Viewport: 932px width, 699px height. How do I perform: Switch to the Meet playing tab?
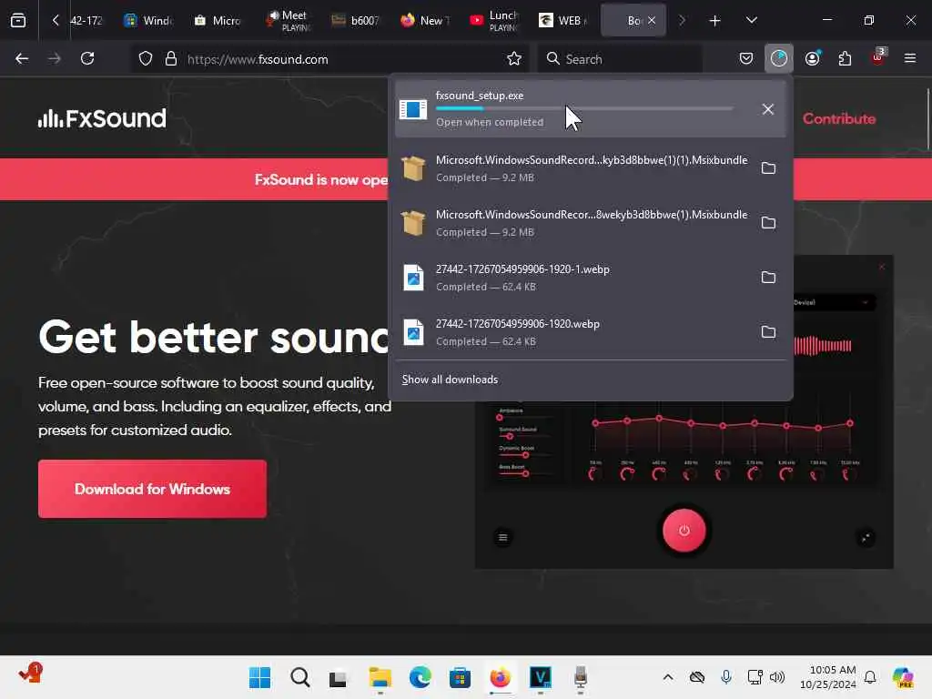pos(288,21)
